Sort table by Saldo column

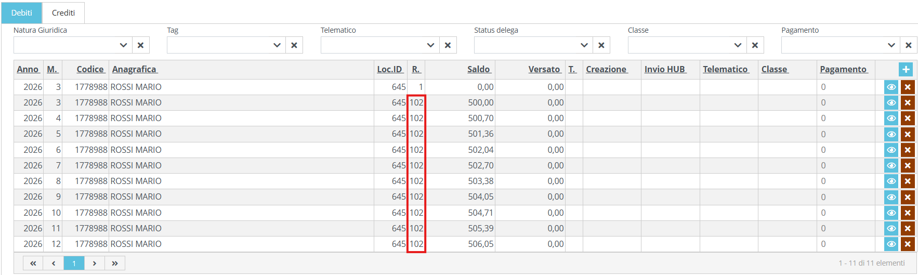pos(478,69)
